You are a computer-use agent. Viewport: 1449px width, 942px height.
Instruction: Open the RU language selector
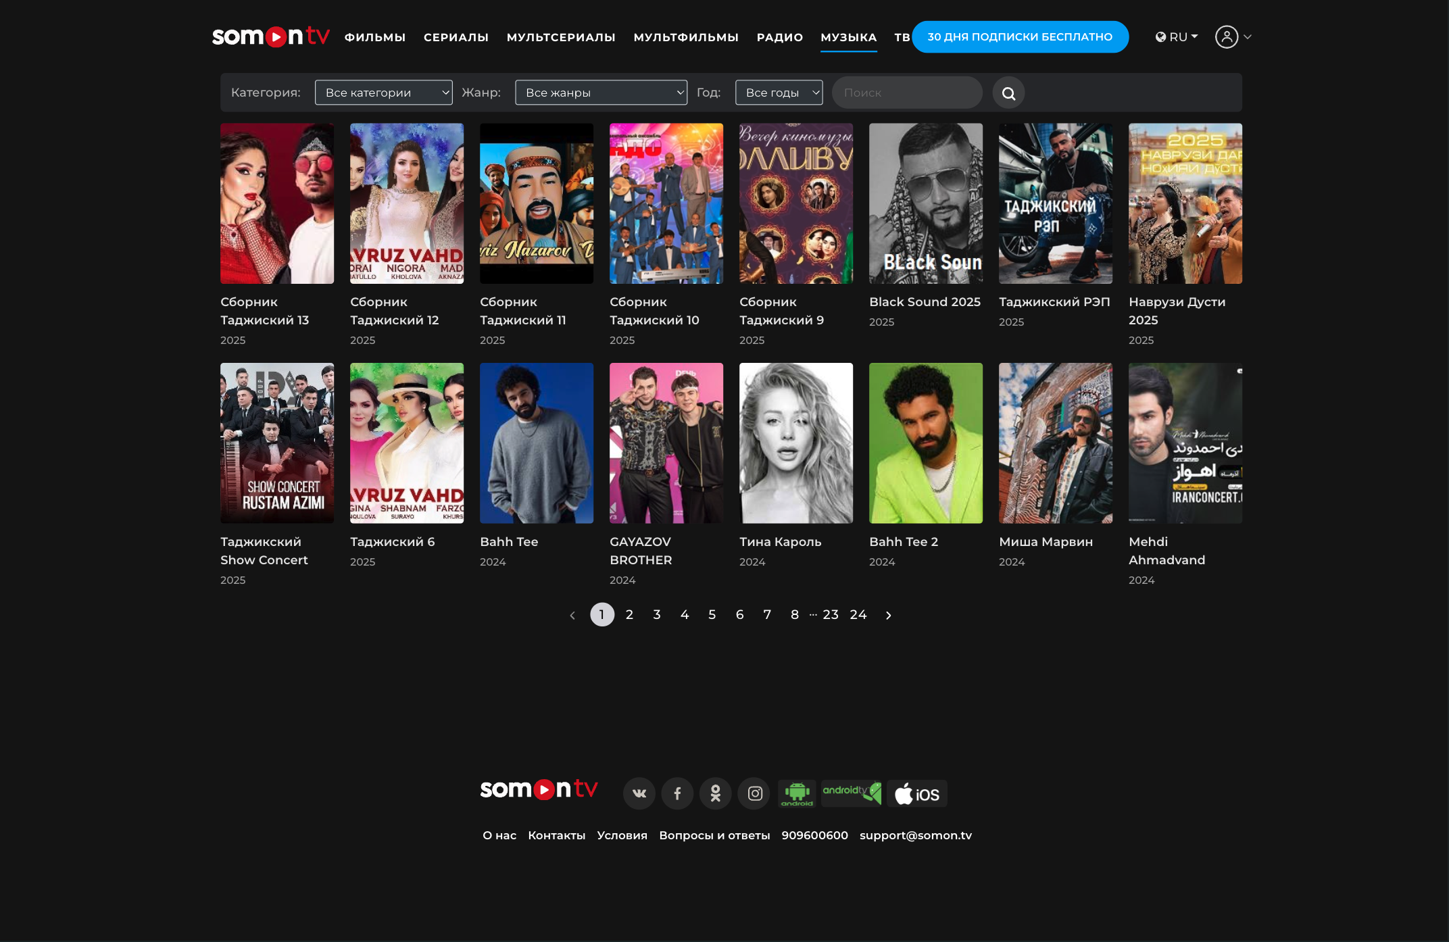click(x=1177, y=37)
